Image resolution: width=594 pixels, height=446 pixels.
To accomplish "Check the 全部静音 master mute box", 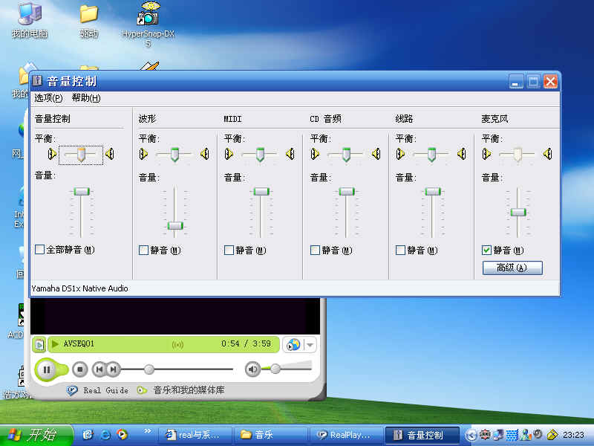I will point(40,250).
